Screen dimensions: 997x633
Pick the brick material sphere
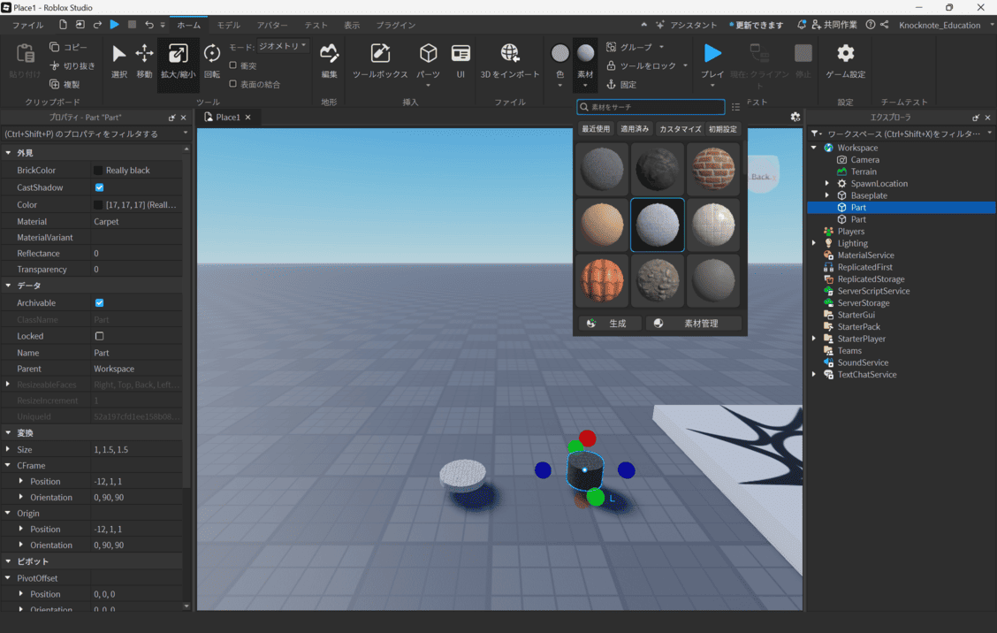point(712,169)
